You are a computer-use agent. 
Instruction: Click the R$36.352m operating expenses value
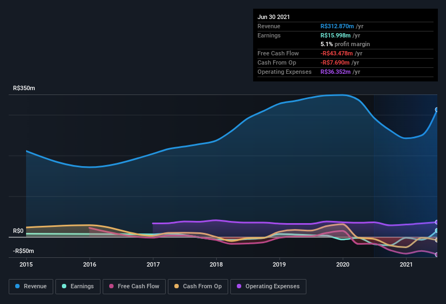point(335,72)
